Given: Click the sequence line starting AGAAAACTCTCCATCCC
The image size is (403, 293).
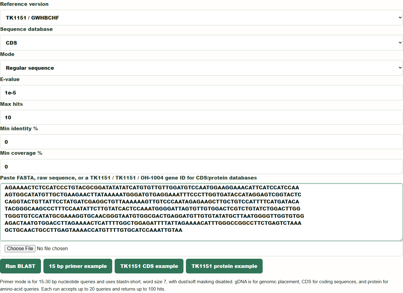Looking at the screenshot, I should pos(152,187).
